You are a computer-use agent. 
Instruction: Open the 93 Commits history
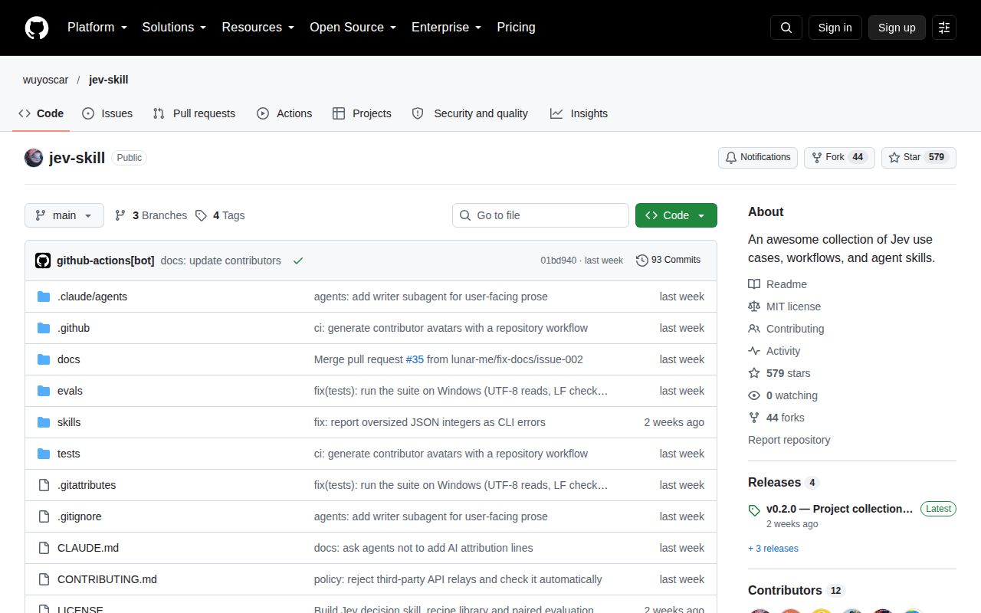[x=668, y=261]
